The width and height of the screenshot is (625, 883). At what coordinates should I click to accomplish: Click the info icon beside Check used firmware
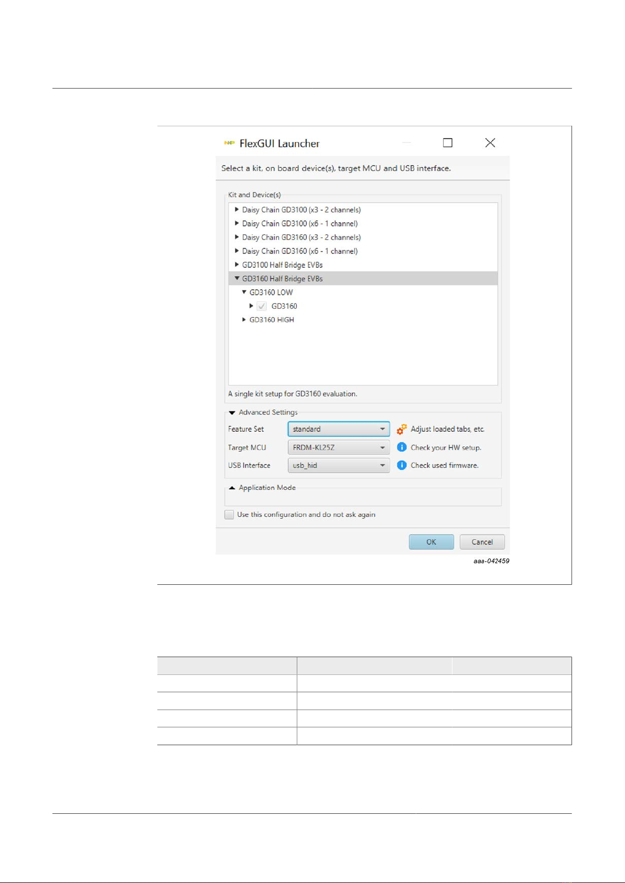[402, 465]
